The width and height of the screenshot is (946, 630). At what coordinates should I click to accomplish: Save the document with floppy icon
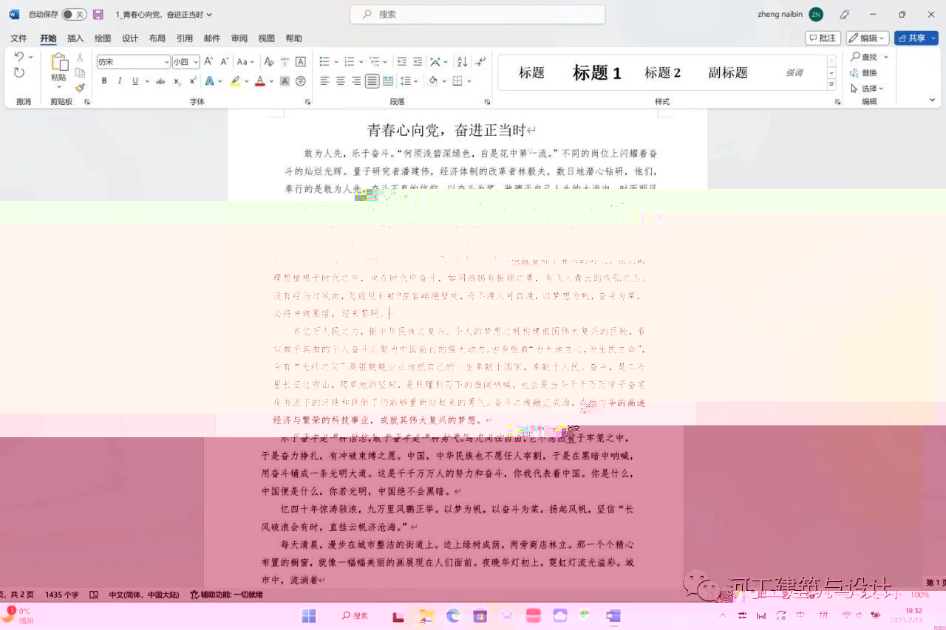[98, 15]
